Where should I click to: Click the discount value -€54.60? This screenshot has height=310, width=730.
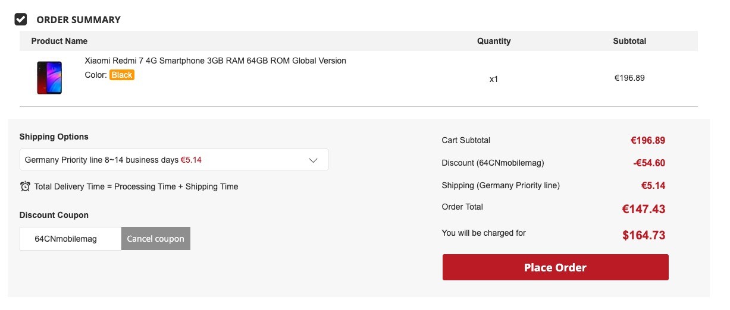click(x=648, y=163)
